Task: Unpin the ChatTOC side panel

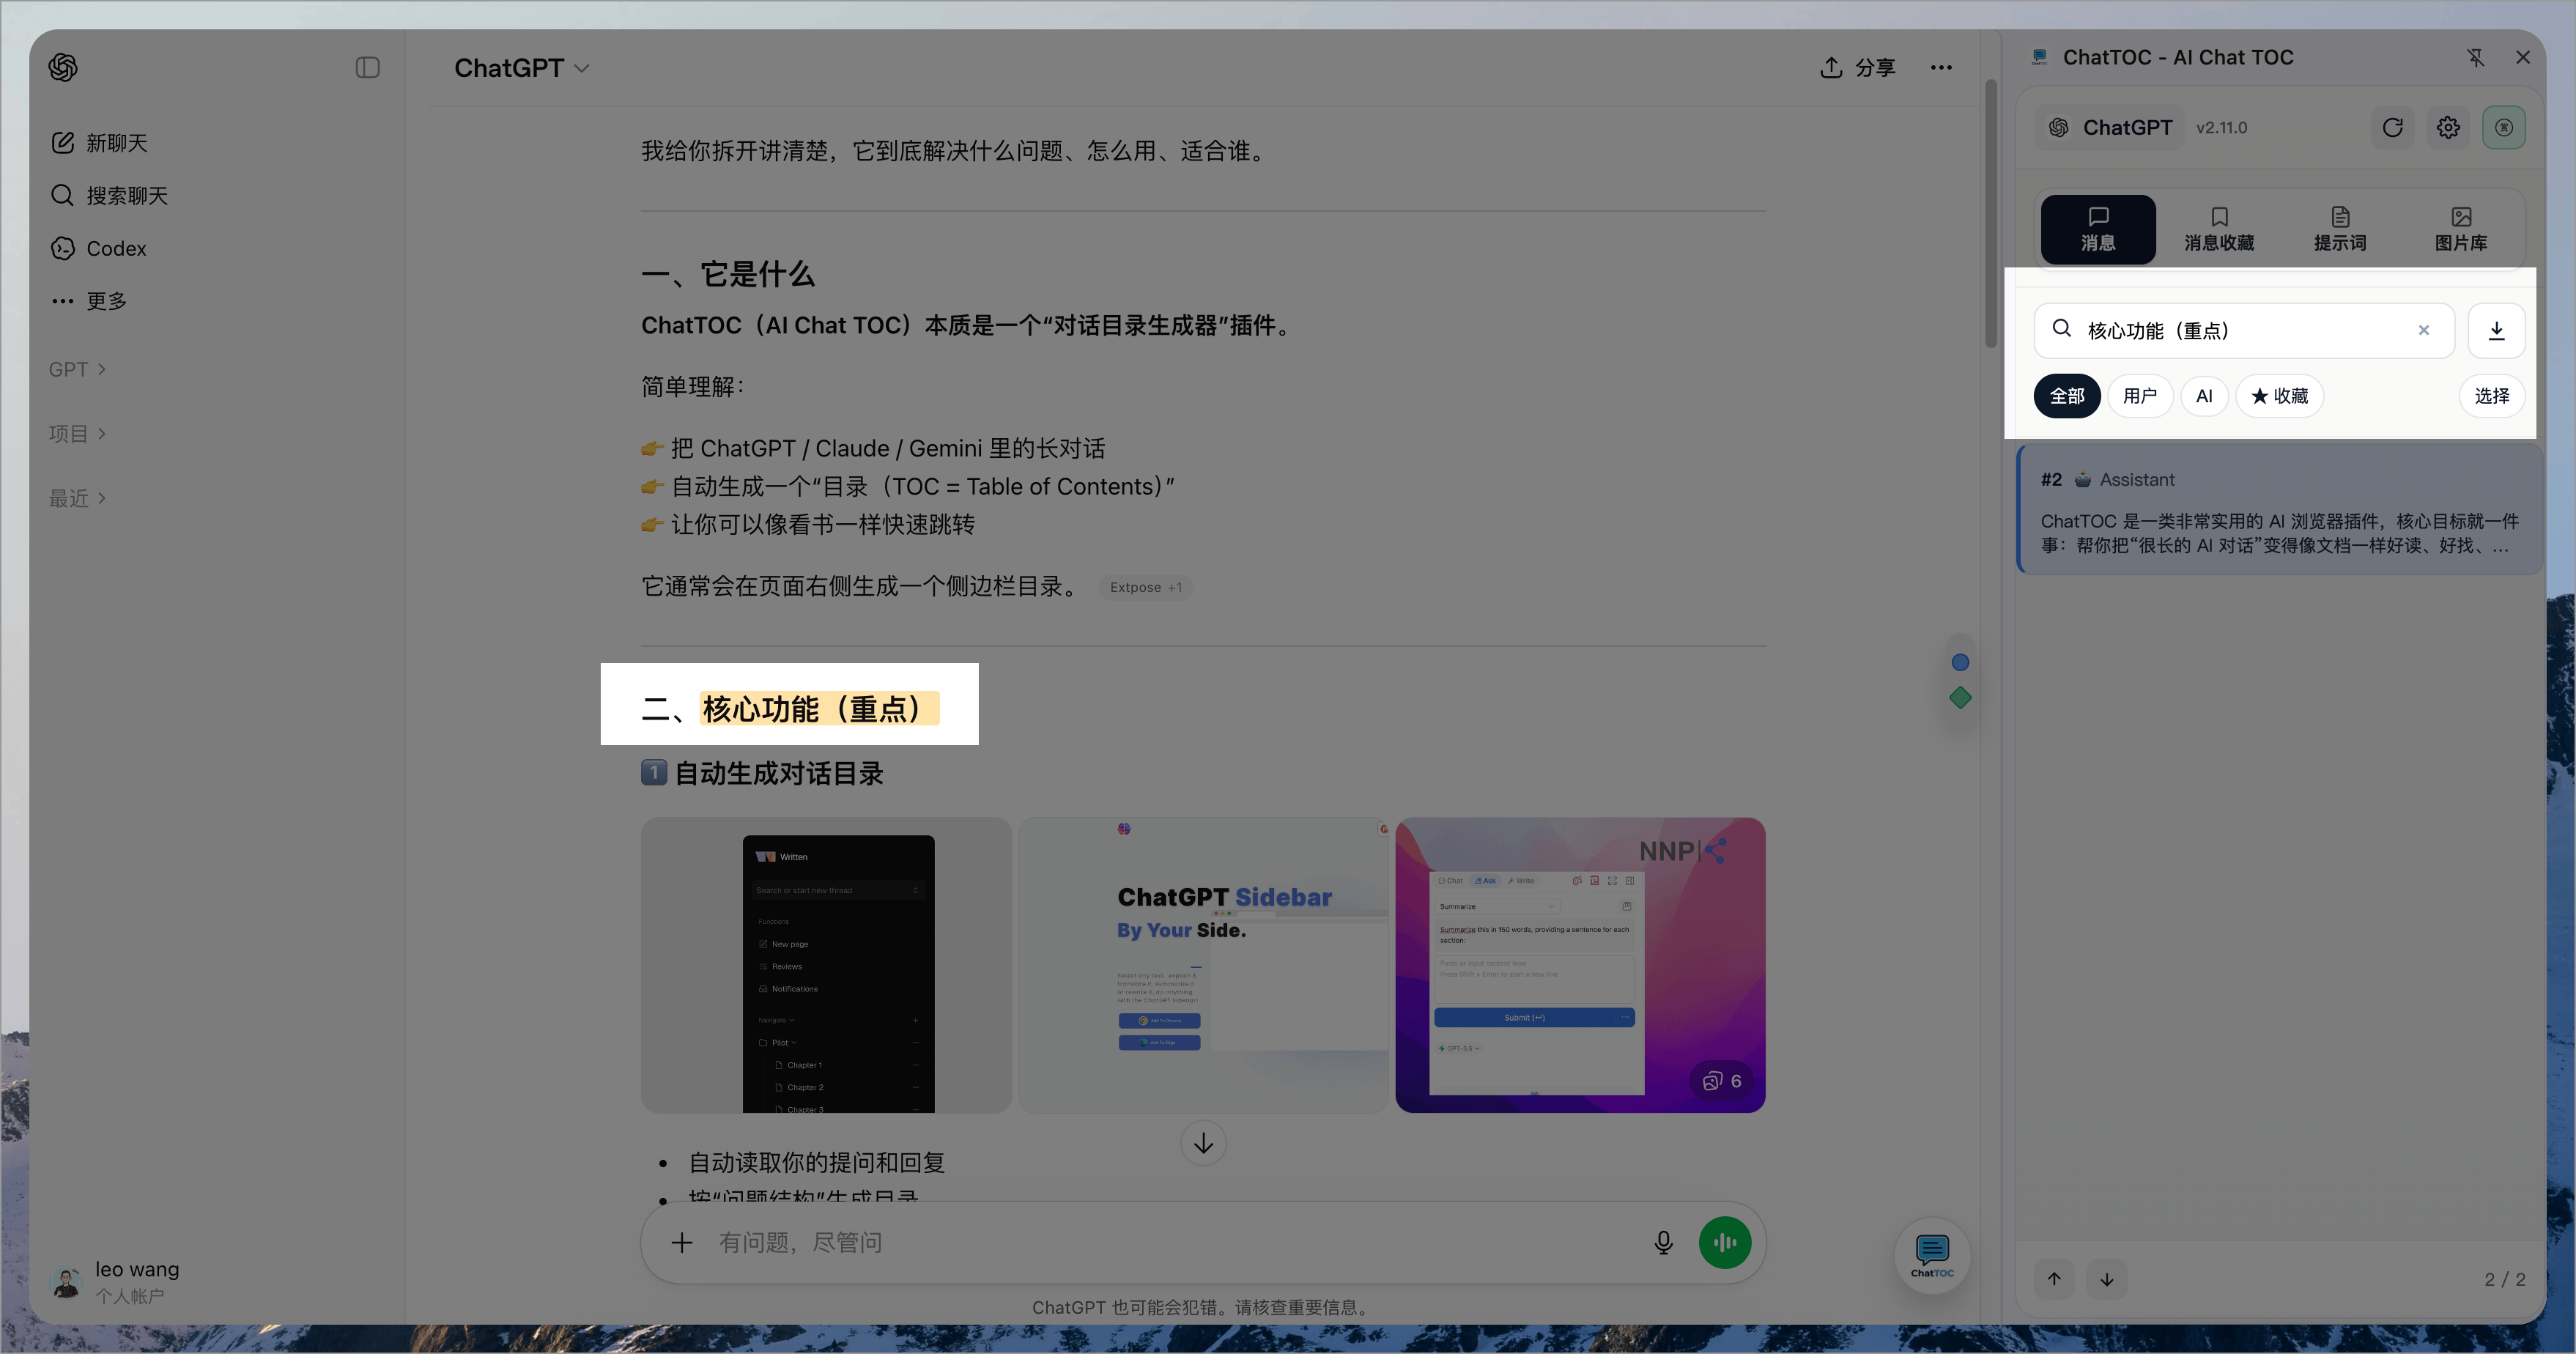Action: coord(2475,57)
